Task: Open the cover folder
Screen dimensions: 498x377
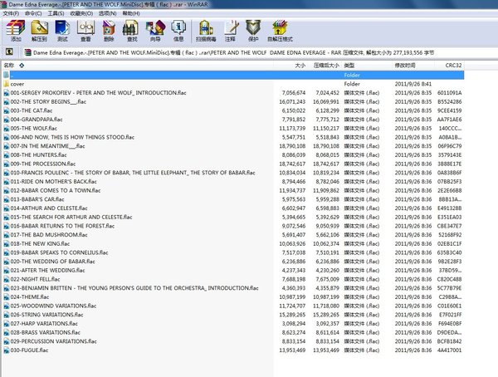Action: pos(17,84)
